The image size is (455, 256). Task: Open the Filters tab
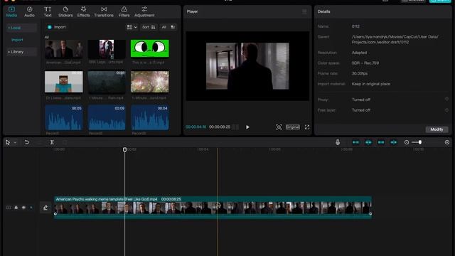click(124, 12)
